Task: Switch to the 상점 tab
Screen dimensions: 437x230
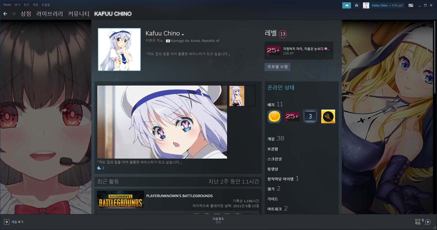Action: tap(26, 14)
